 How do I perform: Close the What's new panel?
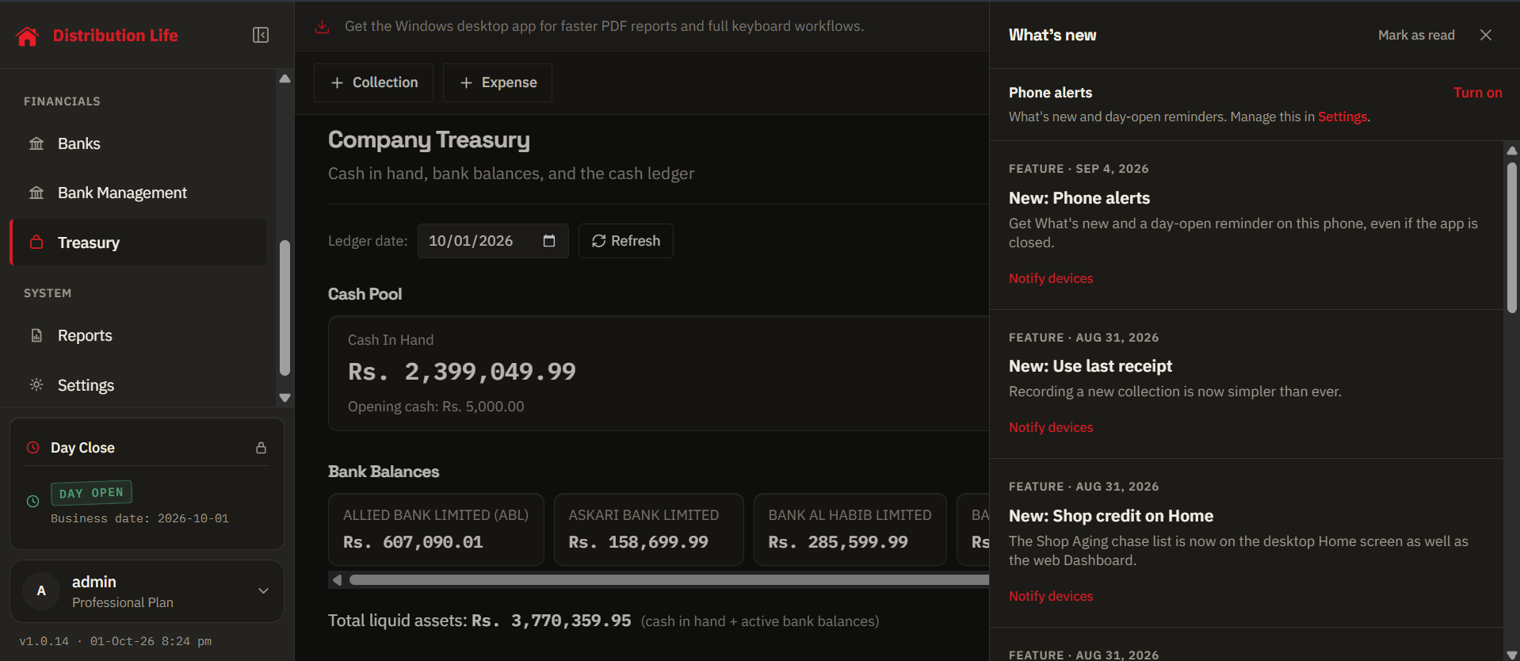point(1486,35)
